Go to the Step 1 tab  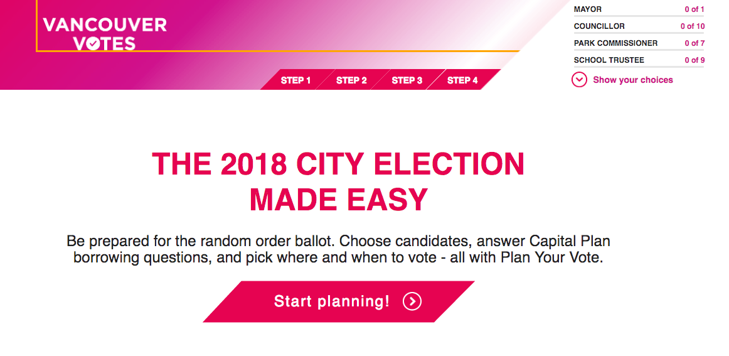tap(295, 80)
